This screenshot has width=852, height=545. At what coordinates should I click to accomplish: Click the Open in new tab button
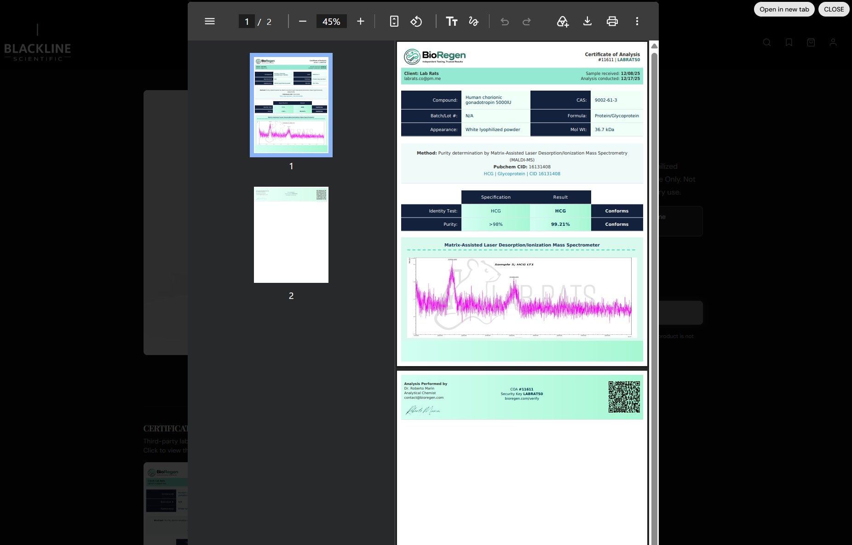pyautogui.click(x=784, y=9)
